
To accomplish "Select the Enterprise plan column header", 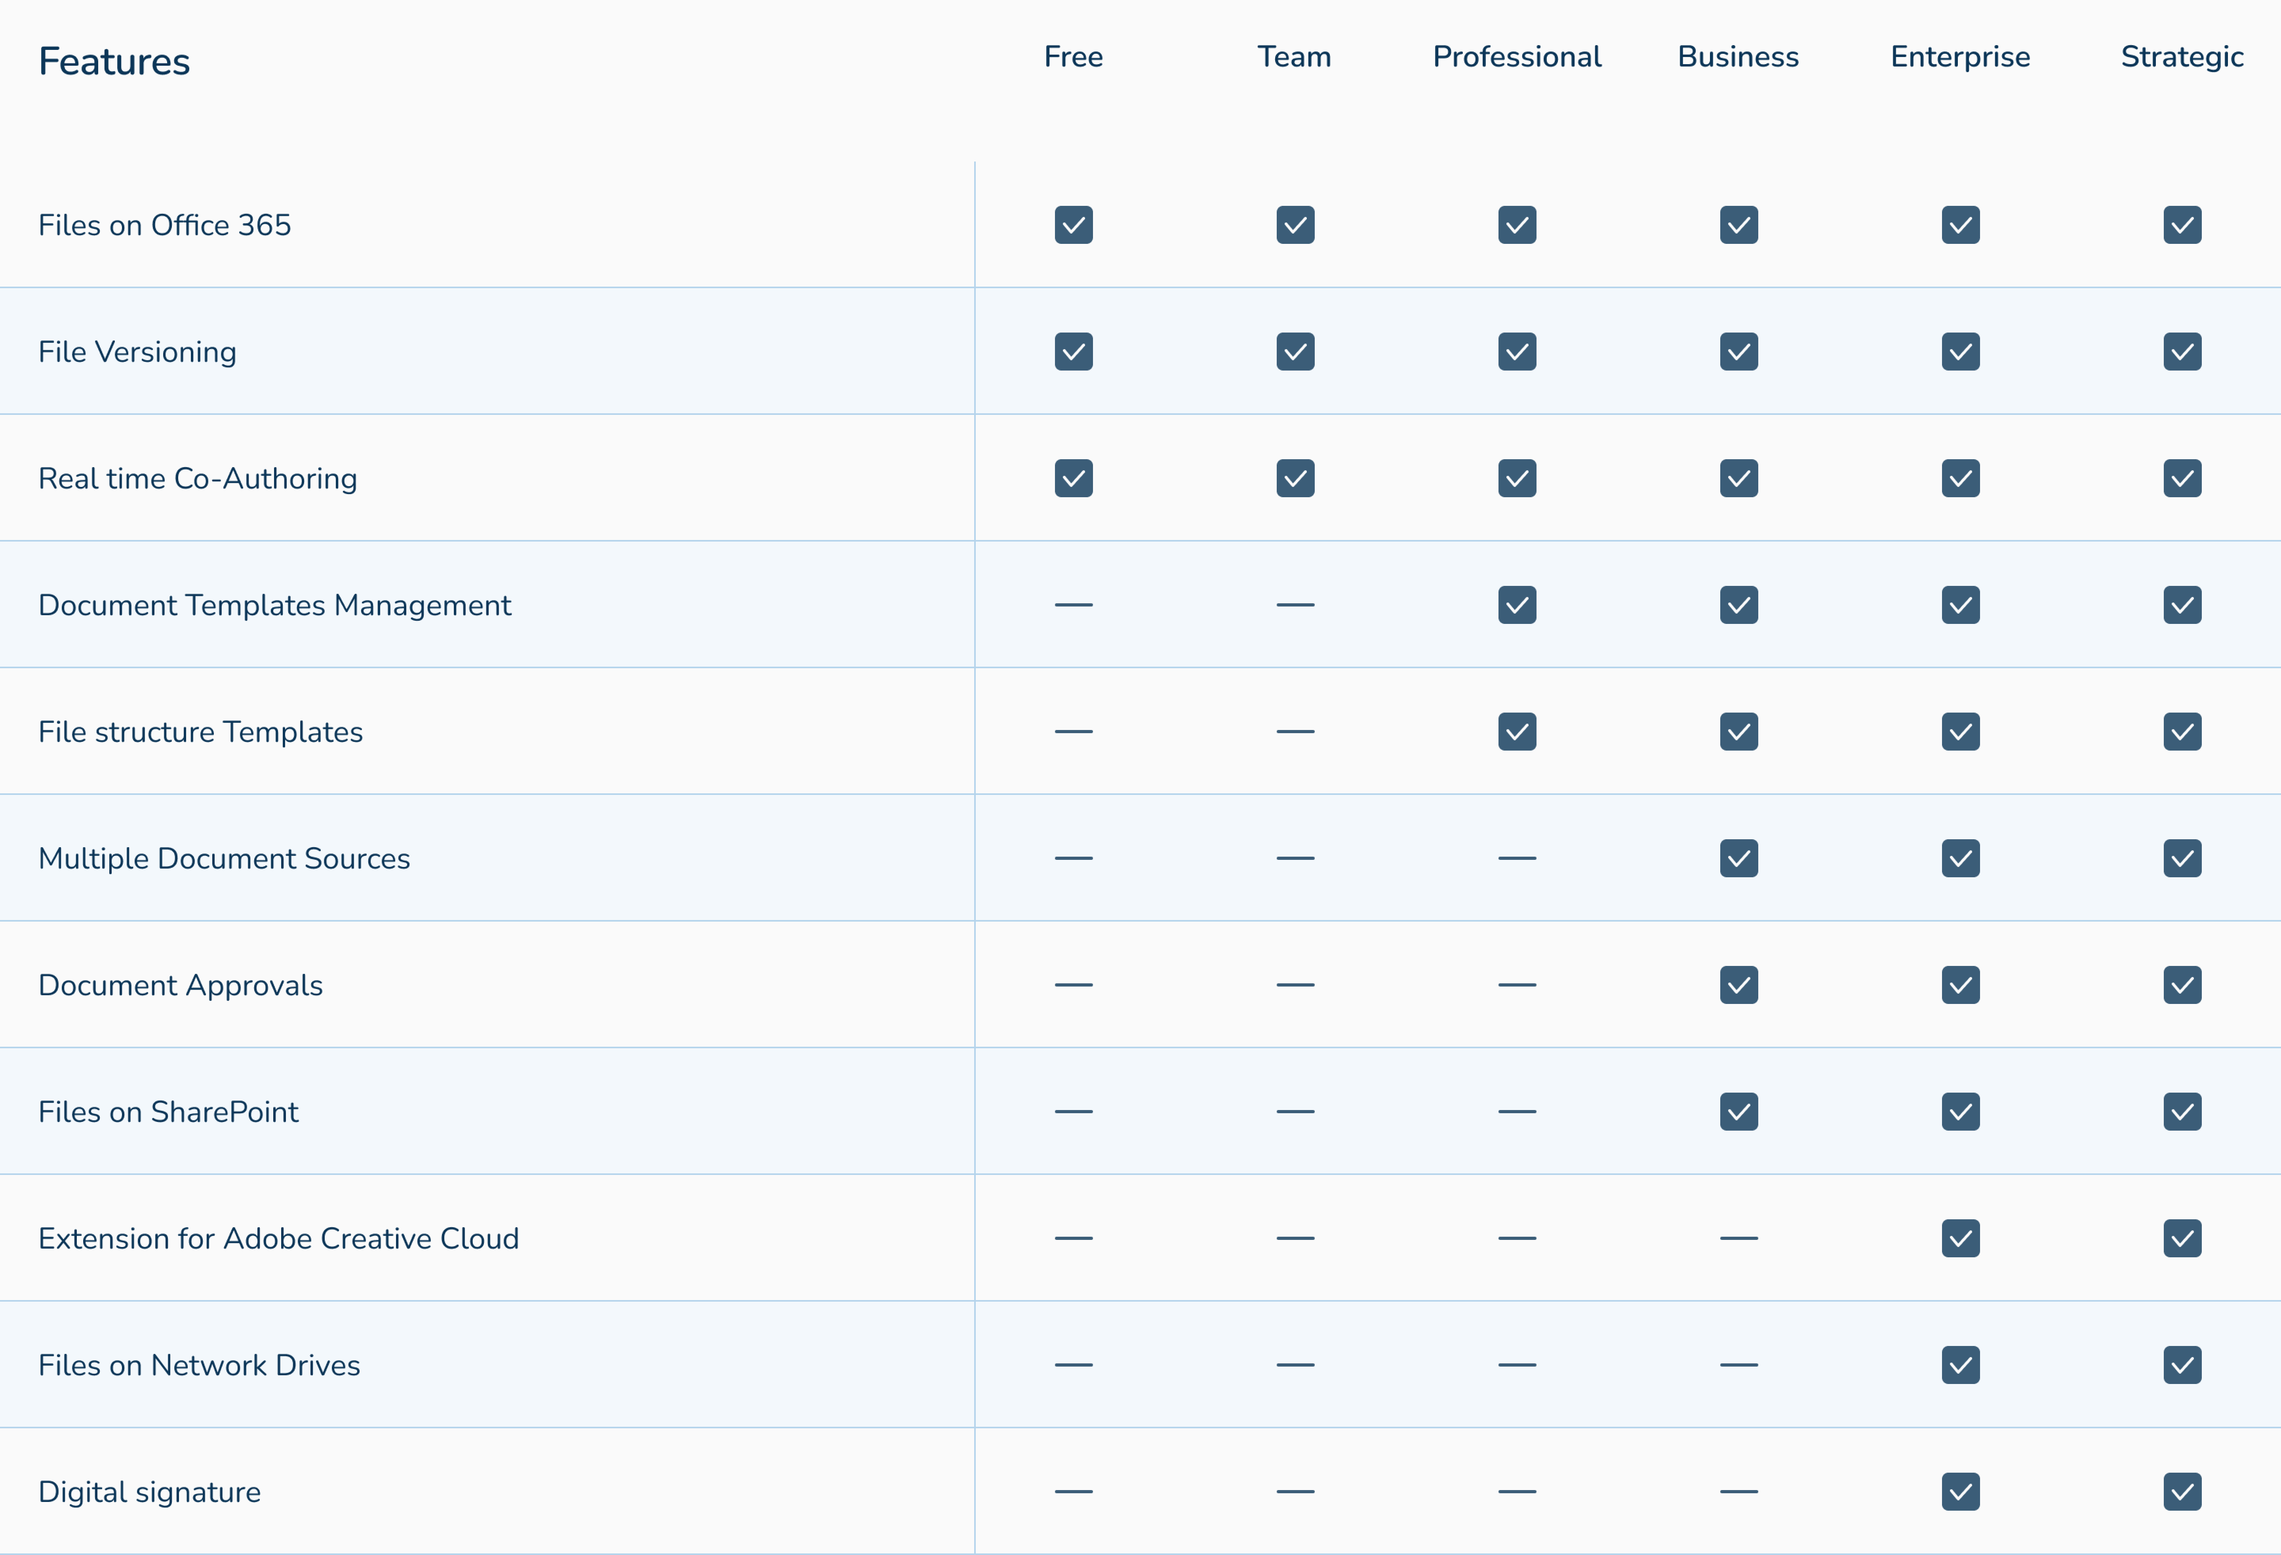I will click(x=1960, y=57).
